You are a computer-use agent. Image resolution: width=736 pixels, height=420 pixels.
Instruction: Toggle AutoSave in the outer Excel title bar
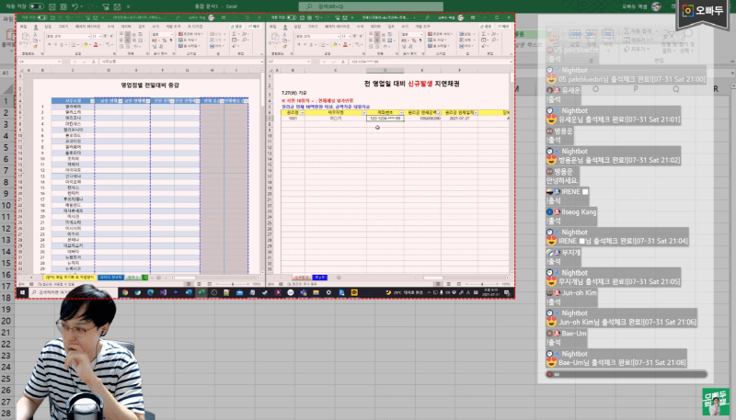click(35, 6)
